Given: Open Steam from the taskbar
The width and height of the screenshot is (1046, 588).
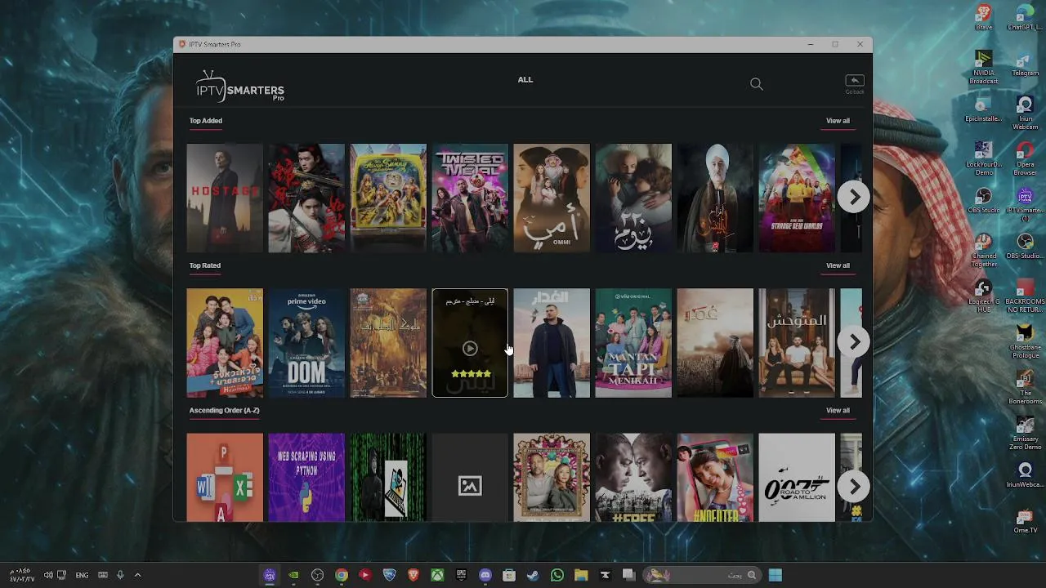Looking at the screenshot, I should [533, 575].
